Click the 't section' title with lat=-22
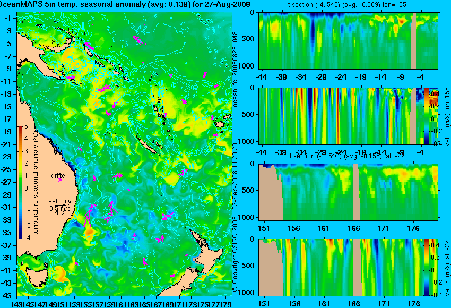The width and height of the screenshot is (451, 308). point(347,156)
